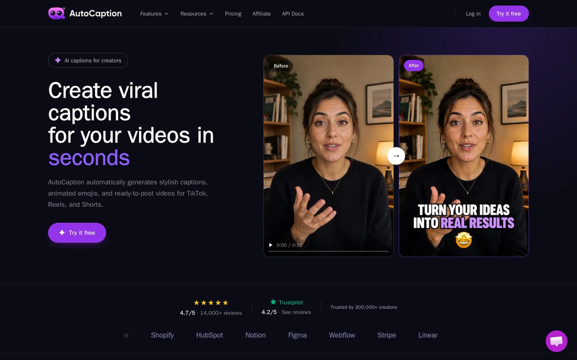Click the Linear logo text
Image resolution: width=577 pixels, height=360 pixels.
coord(428,335)
